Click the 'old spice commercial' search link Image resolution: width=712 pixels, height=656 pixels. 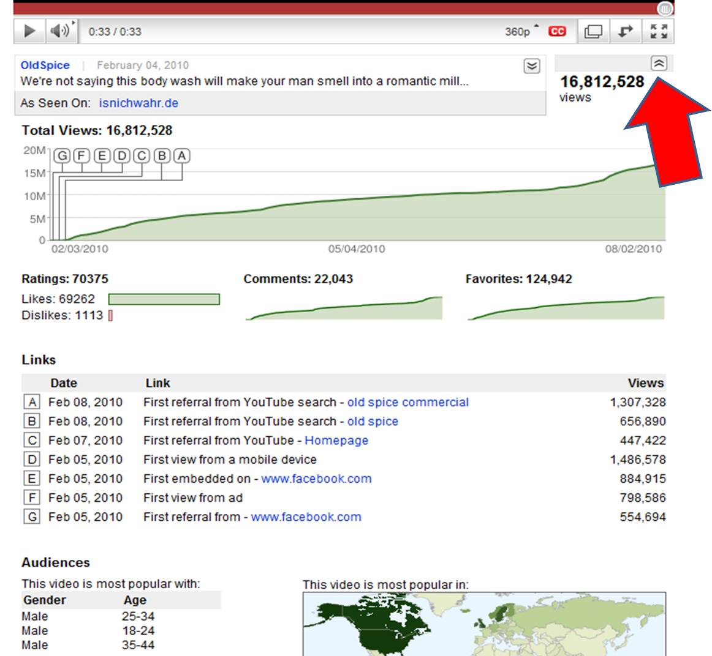coord(407,402)
